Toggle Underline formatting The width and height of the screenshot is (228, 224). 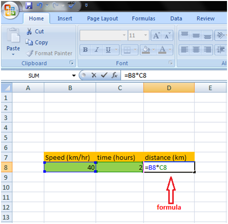pyautogui.click(x=108, y=49)
